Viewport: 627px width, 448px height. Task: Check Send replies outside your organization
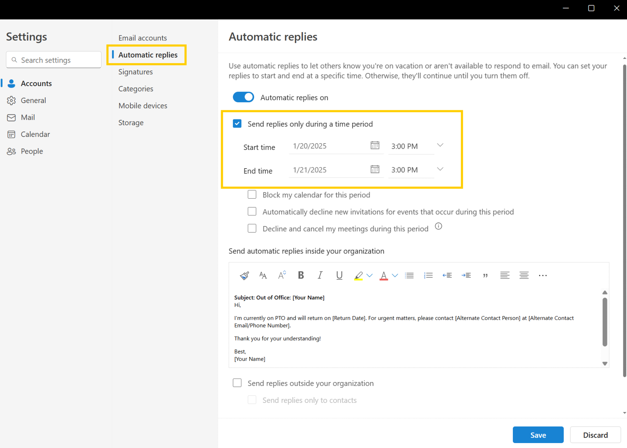(x=237, y=383)
